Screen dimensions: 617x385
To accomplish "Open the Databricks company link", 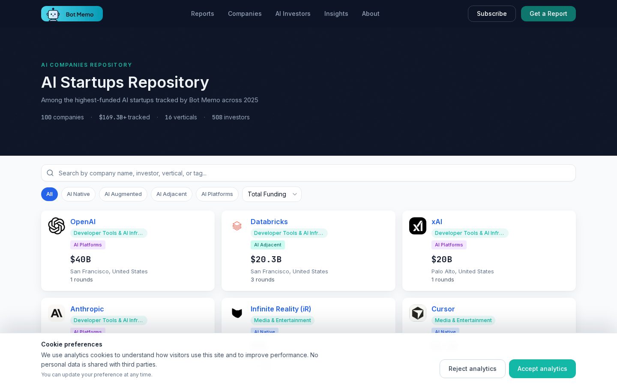I will (x=269, y=222).
